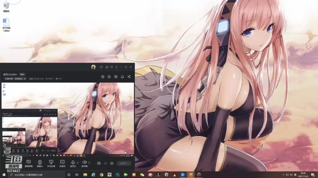
Task: Open the volume icon in system tray
Action: pos(291,175)
